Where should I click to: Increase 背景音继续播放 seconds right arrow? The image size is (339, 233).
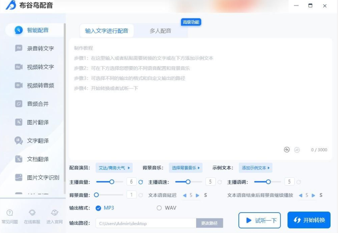(313, 195)
